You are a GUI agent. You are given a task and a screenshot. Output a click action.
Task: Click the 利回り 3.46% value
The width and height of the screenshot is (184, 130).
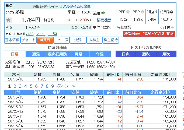[x=152, y=19]
